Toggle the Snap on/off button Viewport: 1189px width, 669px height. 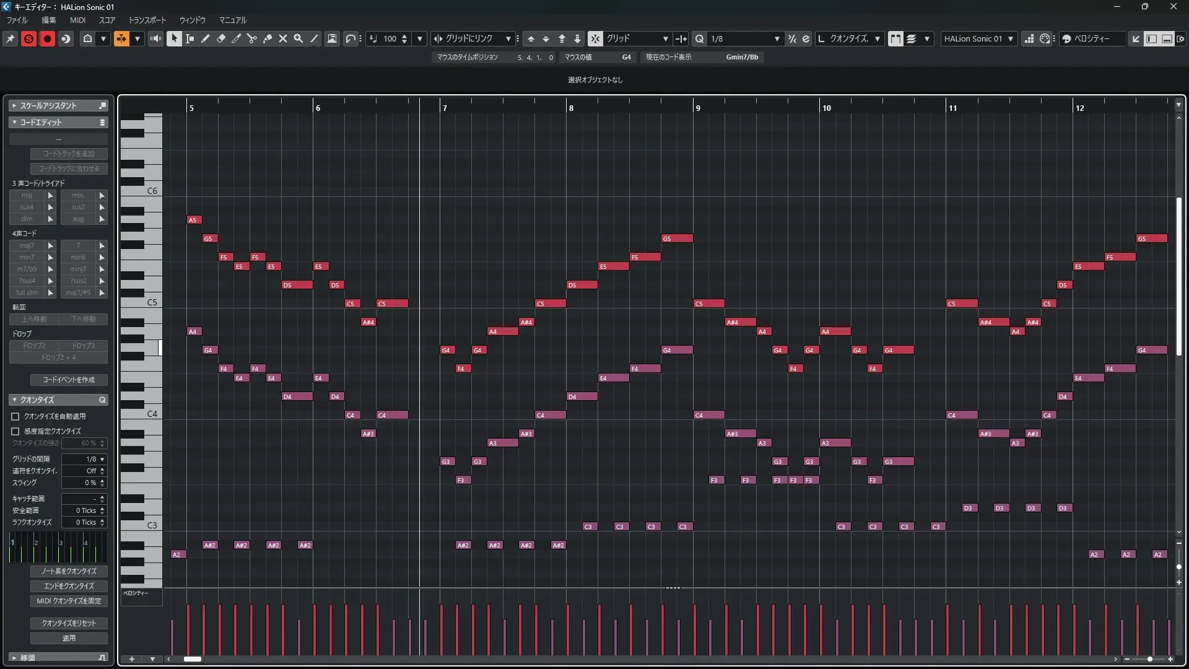point(594,39)
